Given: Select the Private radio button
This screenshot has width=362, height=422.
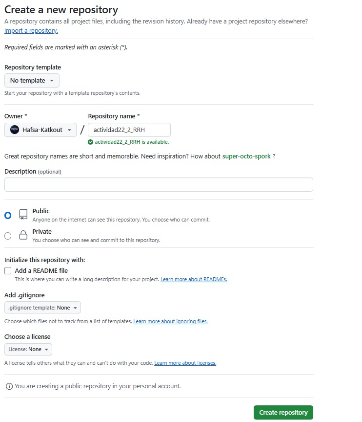Looking at the screenshot, I should pyautogui.click(x=8, y=236).
